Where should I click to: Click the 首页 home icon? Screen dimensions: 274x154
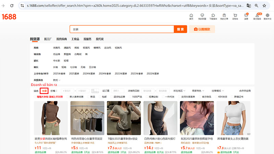(x=191, y=16)
